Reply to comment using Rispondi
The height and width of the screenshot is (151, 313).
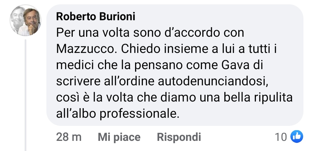(x=179, y=137)
